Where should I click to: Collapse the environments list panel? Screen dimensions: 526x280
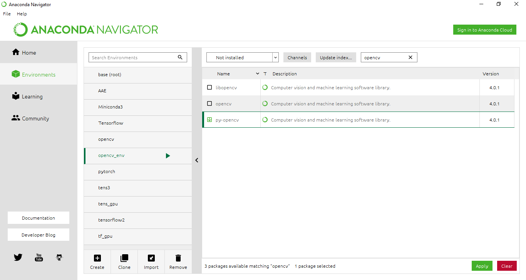(197, 160)
